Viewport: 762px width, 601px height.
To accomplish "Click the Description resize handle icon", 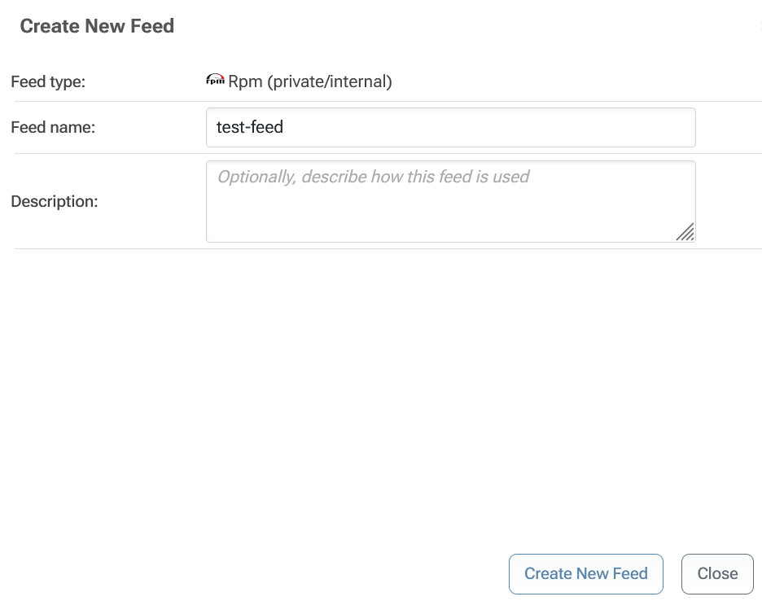I will tap(685, 232).
